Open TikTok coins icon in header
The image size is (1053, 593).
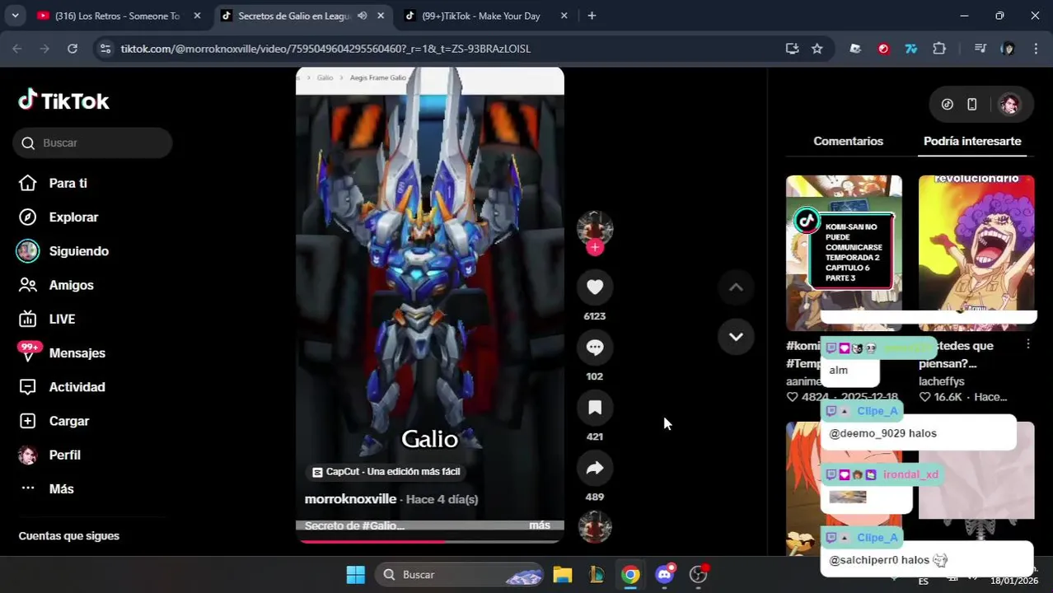point(948,105)
